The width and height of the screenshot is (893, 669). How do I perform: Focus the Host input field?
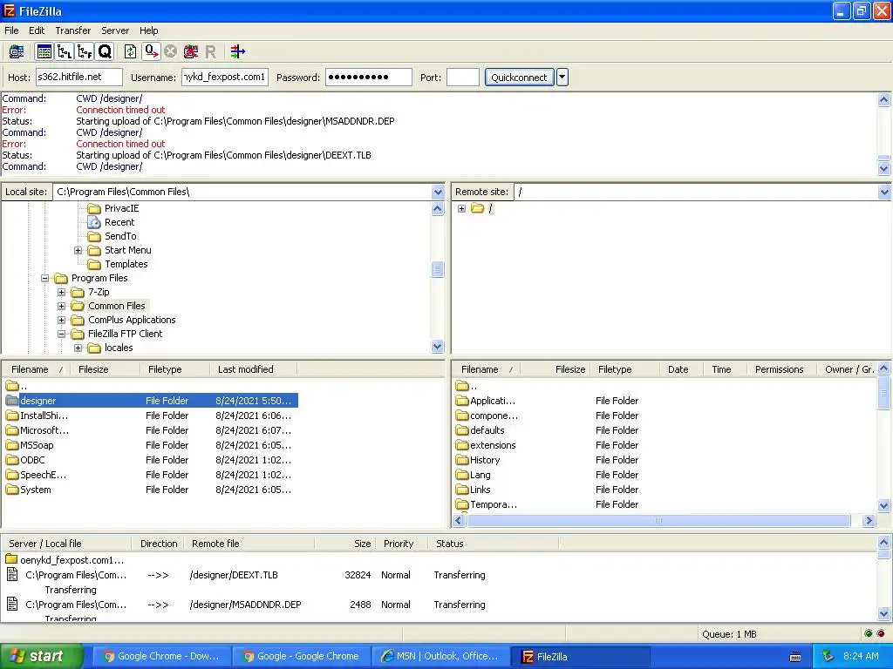click(x=79, y=78)
